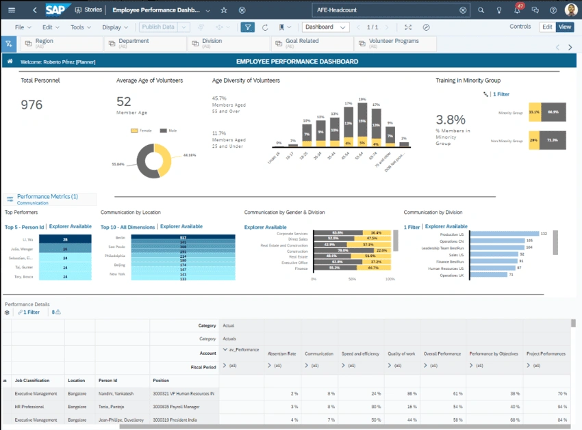Switch to View mode

[564, 27]
